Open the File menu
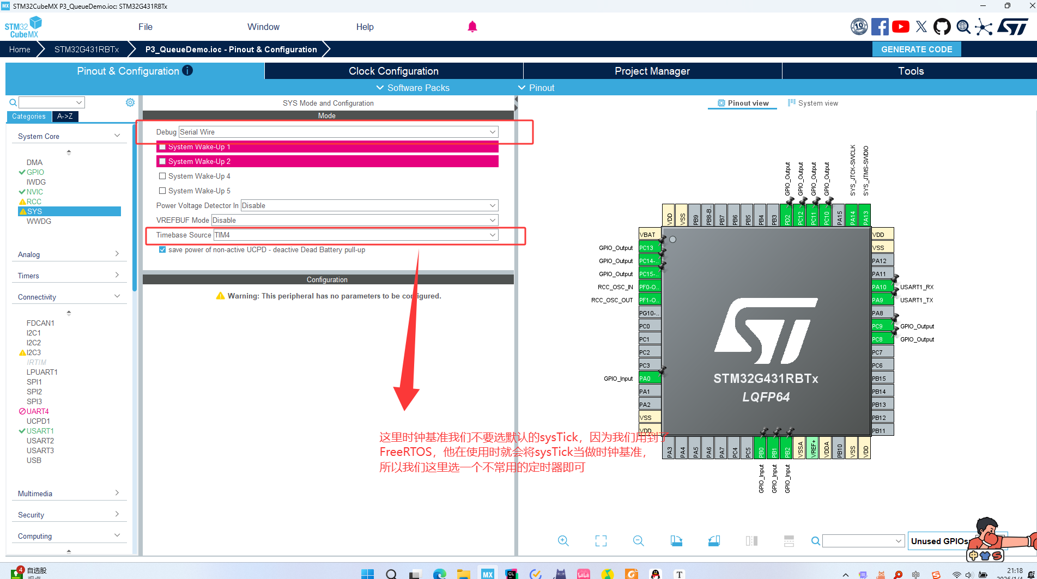The image size is (1037, 579). (145, 27)
